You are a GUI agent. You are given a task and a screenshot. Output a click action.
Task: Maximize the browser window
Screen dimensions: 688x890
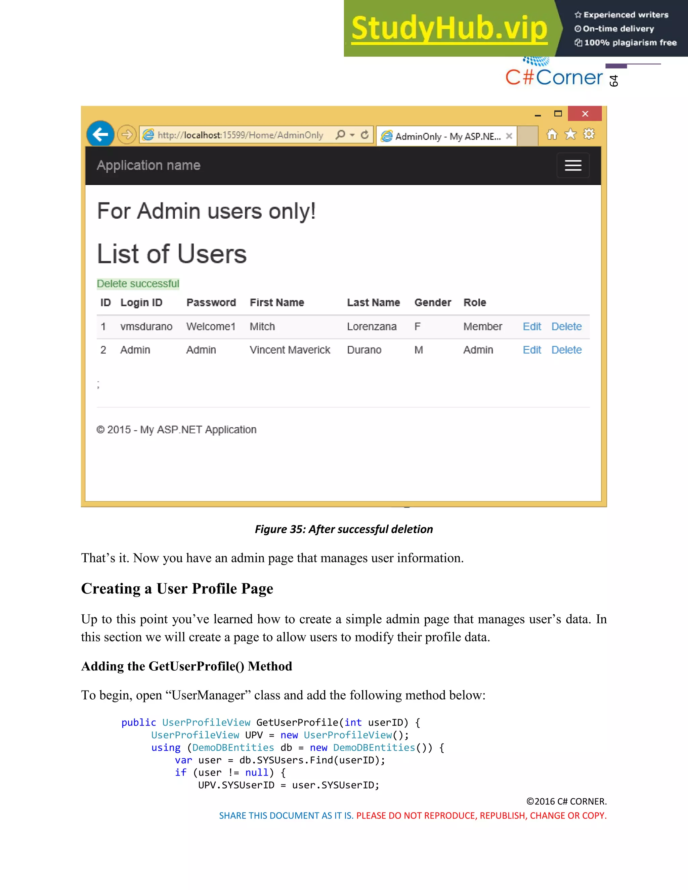tap(558, 114)
